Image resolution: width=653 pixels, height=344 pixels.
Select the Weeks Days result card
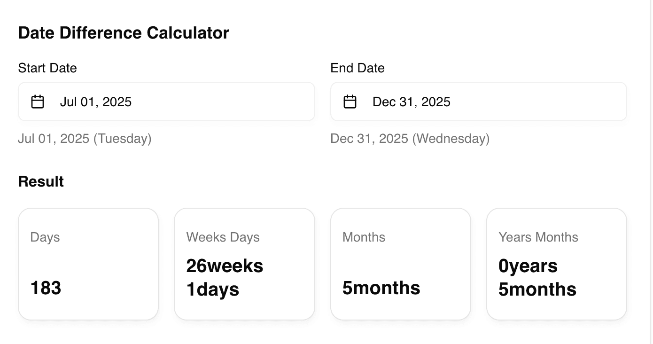pyautogui.click(x=244, y=264)
